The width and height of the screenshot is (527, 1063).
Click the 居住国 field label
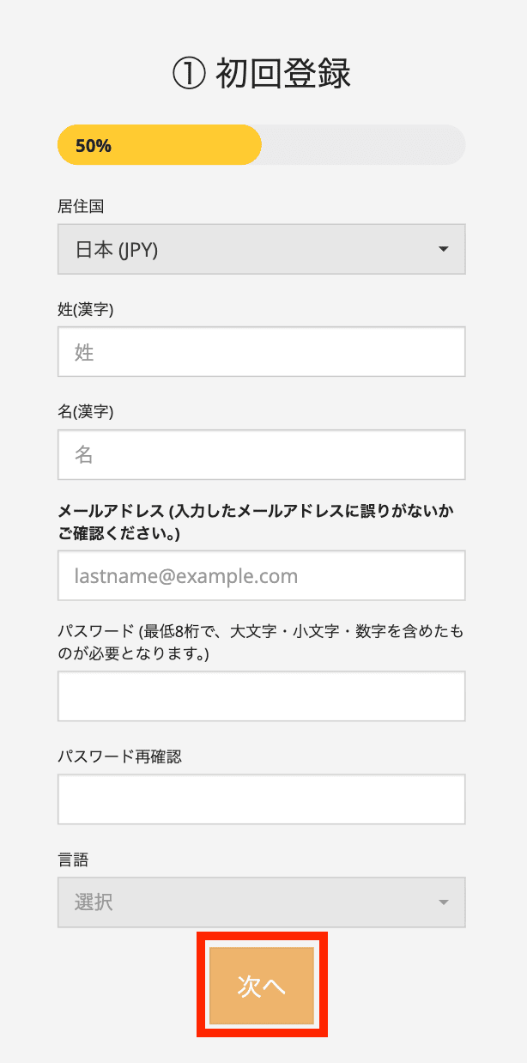point(81,206)
